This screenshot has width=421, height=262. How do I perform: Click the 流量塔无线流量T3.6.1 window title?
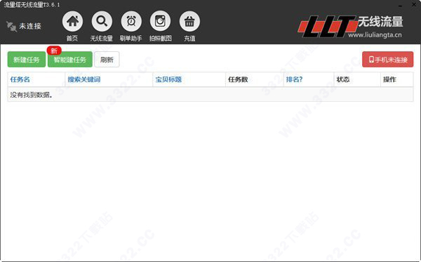(32, 5)
